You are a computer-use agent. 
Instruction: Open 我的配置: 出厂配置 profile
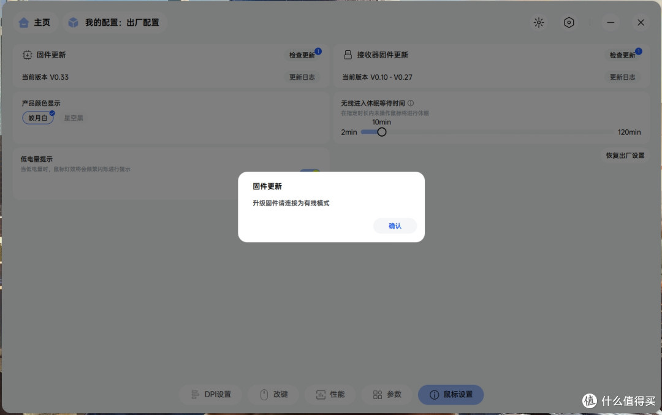115,23
